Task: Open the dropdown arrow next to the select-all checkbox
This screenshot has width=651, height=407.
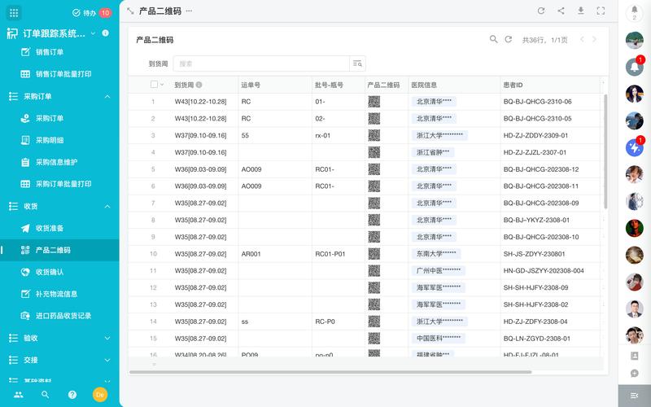Action: [x=162, y=85]
